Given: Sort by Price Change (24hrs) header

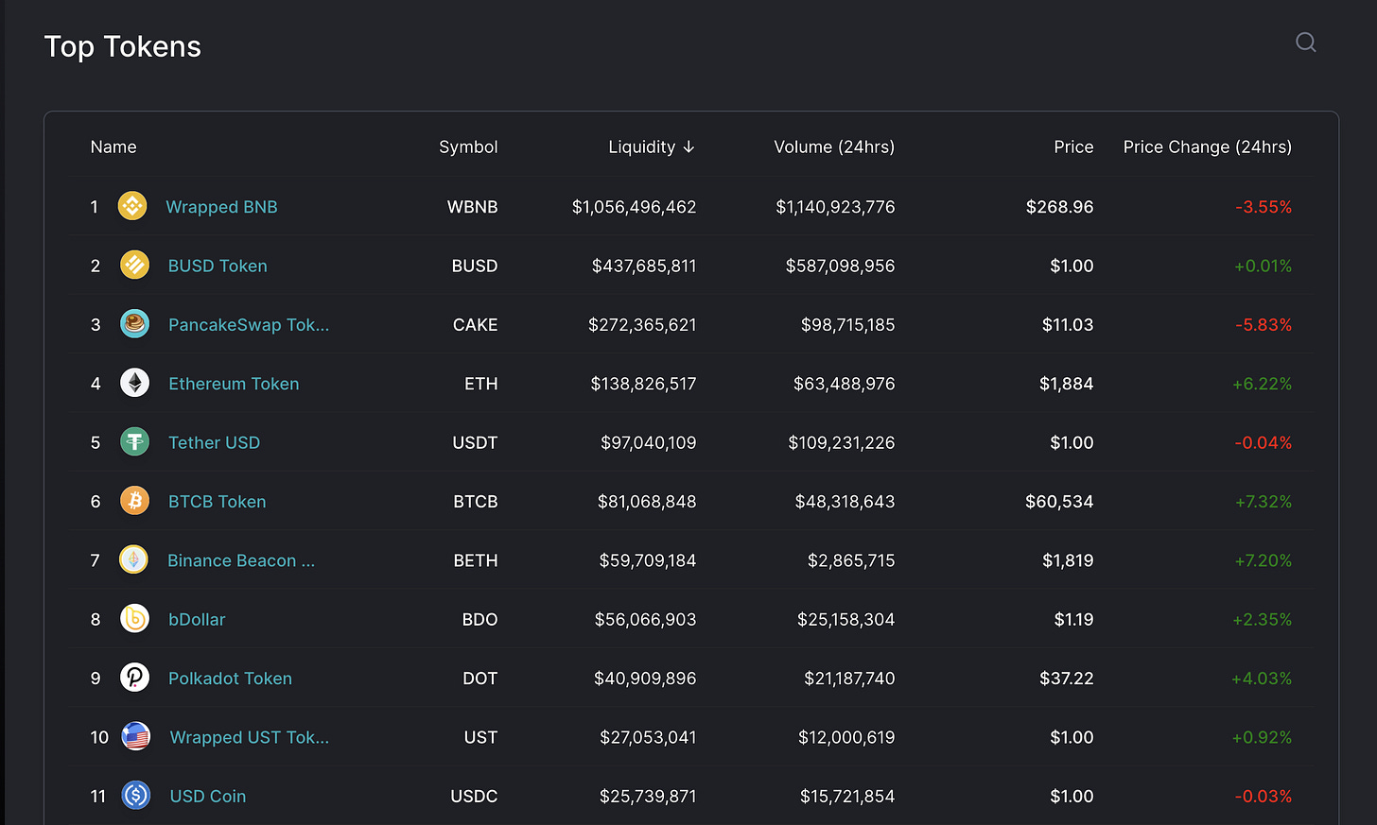Looking at the screenshot, I should point(1208,146).
